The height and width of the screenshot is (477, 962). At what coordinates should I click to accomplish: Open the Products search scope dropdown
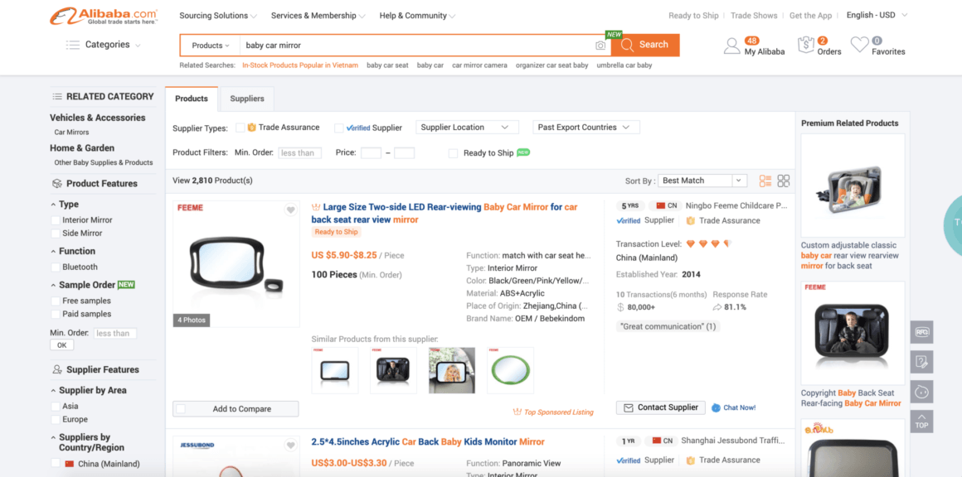211,46
